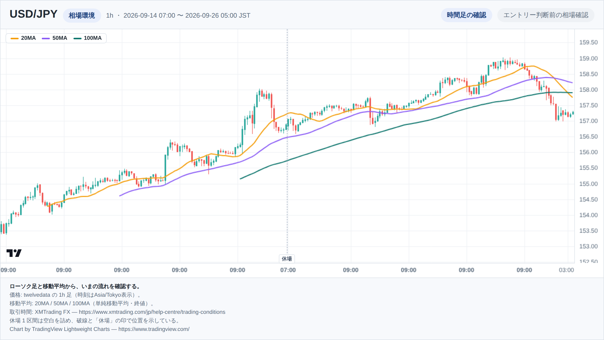
Task: Click the XMTrading trading-conditions URL text
Action: (152, 312)
